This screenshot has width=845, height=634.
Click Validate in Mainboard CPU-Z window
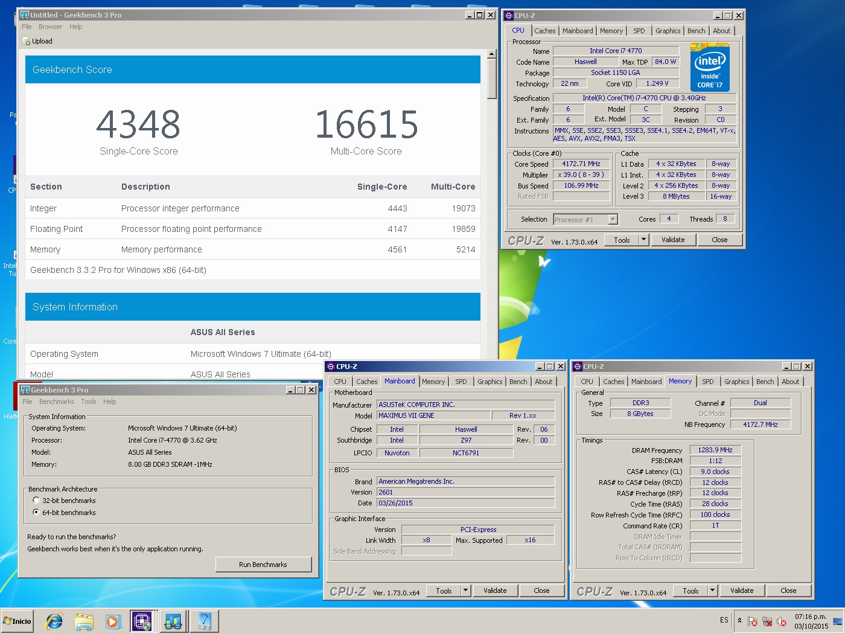pos(495,591)
